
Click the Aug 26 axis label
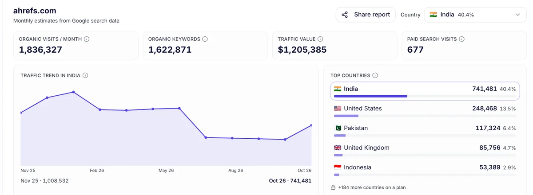pyautogui.click(x=236, y=170)
